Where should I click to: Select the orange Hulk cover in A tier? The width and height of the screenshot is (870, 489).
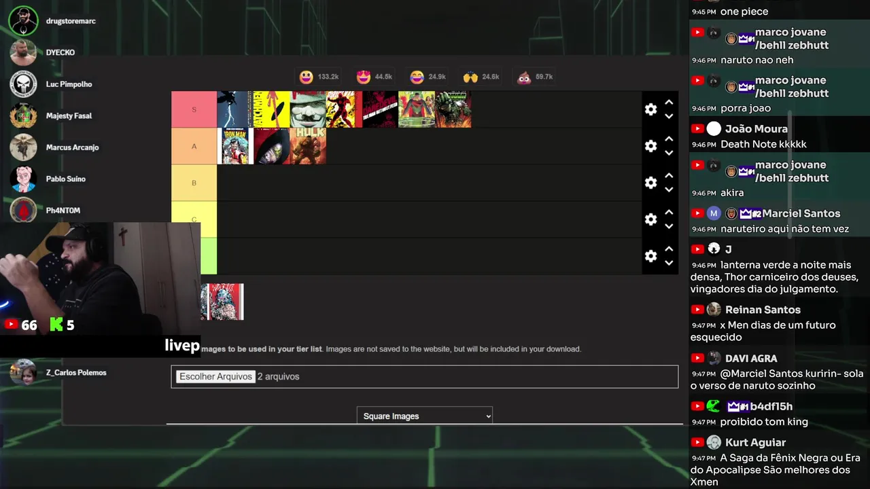308,146
